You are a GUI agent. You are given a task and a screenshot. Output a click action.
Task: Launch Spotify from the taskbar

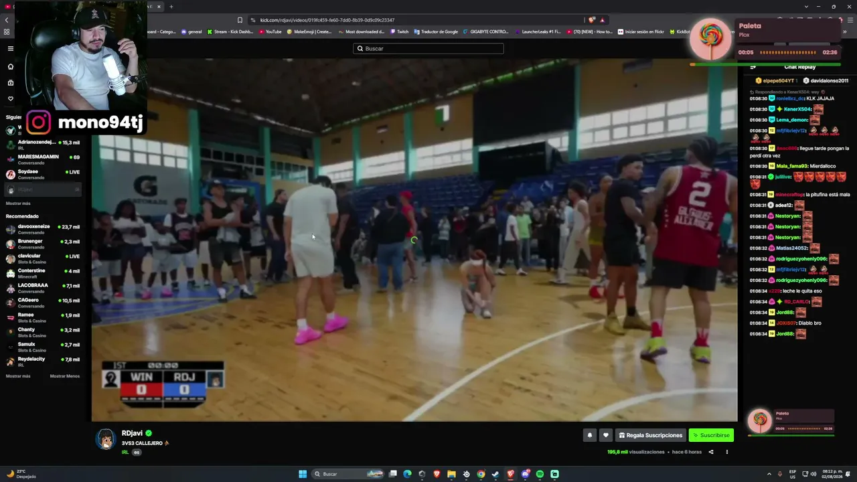click(x=540, y=474)
